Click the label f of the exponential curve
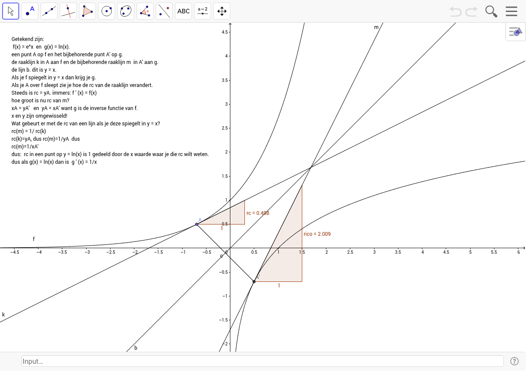Image resolution: width=526 pixels, height=371 pixels. click(x=34, y=239)
